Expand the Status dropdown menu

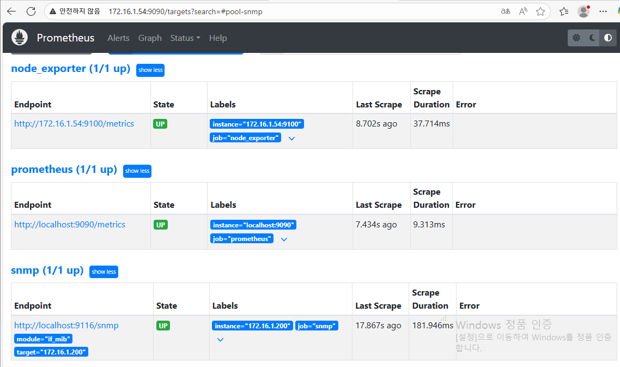(185, 38)
